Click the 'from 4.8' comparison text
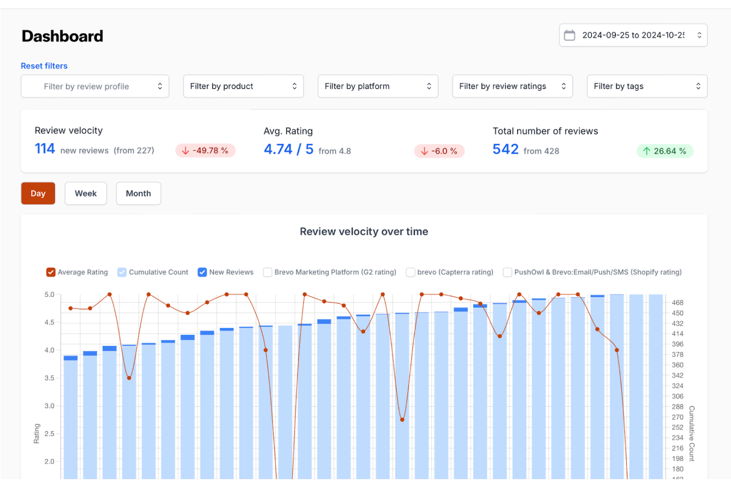731x487 pixels. tap(335, 151)
